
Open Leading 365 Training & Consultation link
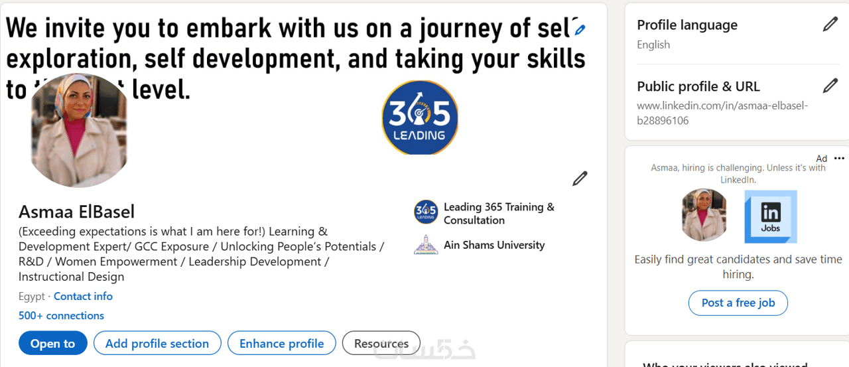(x=499, y=214)
